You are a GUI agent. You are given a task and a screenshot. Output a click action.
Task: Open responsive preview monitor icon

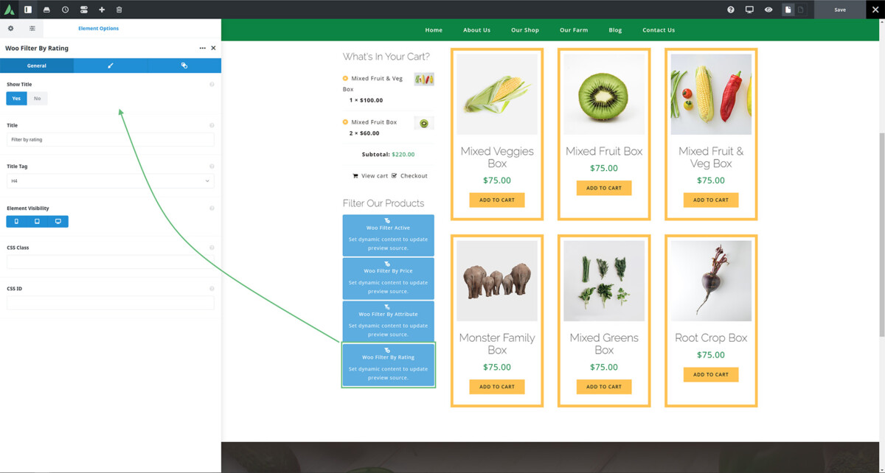coord(749,10)
